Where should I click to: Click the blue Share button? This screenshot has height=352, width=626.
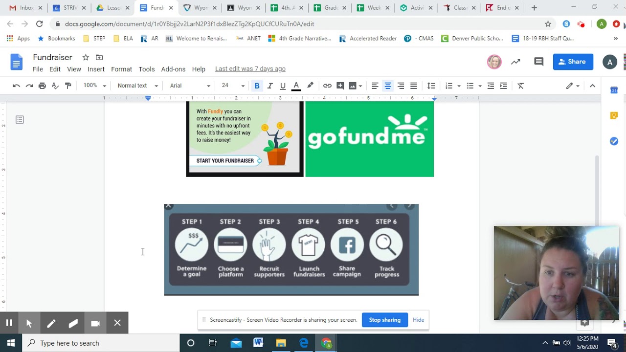(573, 62)
